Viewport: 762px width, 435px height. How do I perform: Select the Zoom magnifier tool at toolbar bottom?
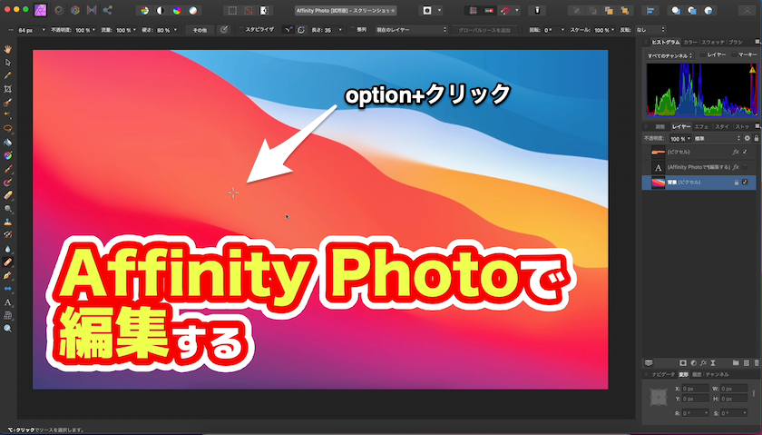pos(8,329)
